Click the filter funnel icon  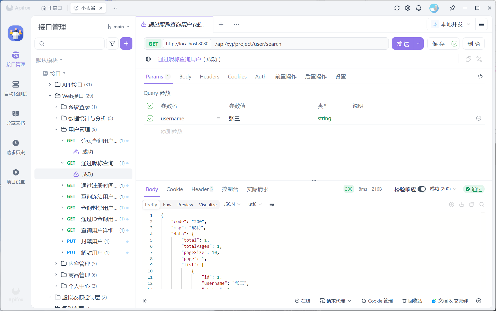point(112,43)
